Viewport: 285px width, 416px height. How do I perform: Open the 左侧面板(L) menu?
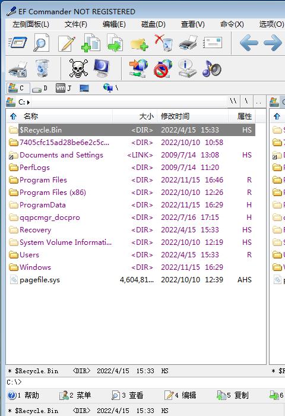tap(31, 24)
